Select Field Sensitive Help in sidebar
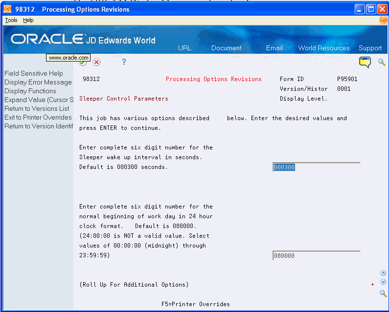The height and width of the screenshot is (312, 389). [34, 73]
